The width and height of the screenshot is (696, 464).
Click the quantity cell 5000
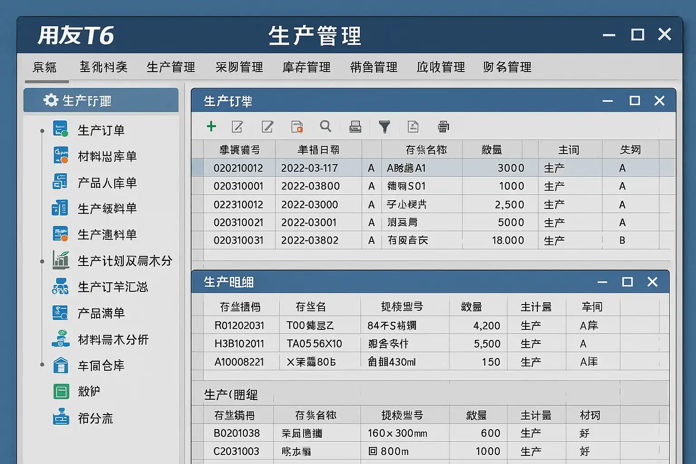[x=511, y=222]
